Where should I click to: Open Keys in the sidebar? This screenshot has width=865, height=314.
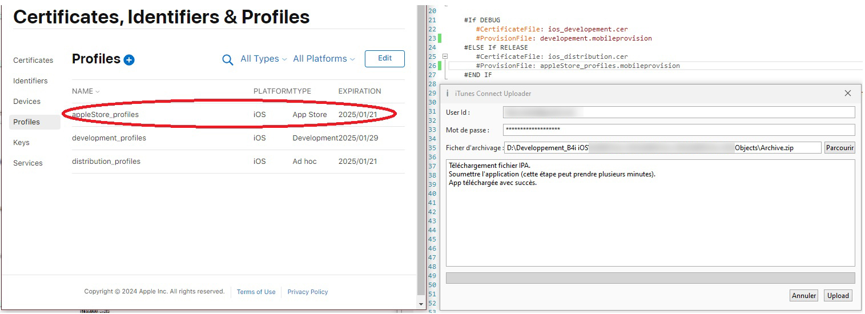tap(21, 143)
